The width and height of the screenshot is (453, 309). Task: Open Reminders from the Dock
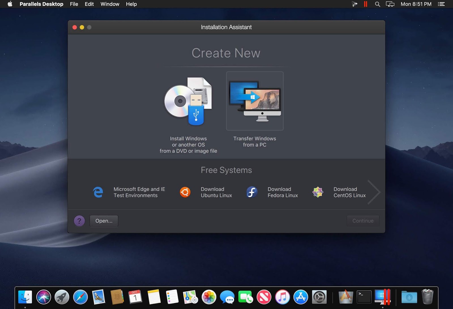point(172,297)
